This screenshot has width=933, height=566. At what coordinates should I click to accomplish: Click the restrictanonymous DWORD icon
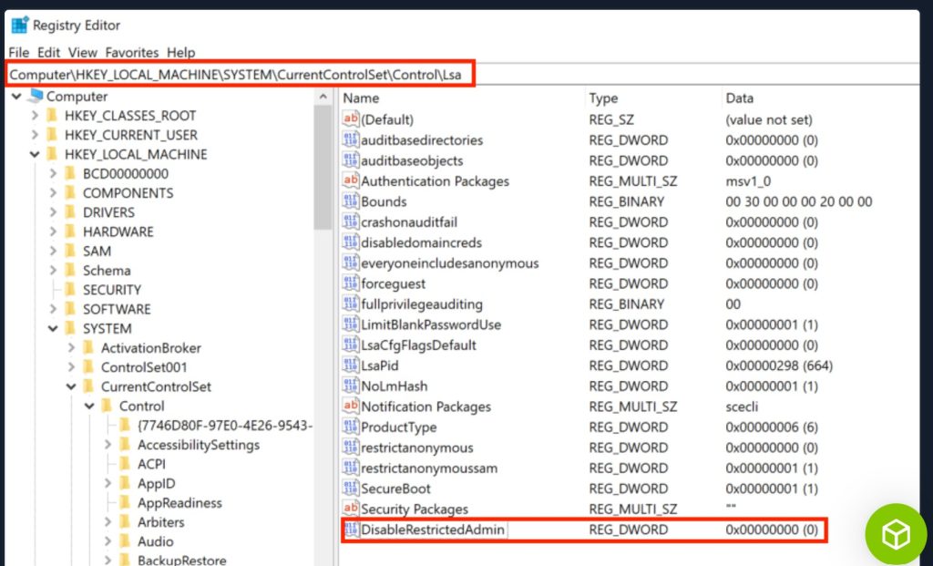[351, 447]
